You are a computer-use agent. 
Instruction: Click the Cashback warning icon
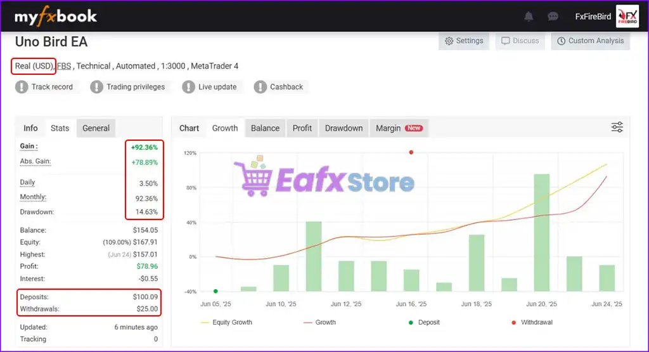click(260, 87)
